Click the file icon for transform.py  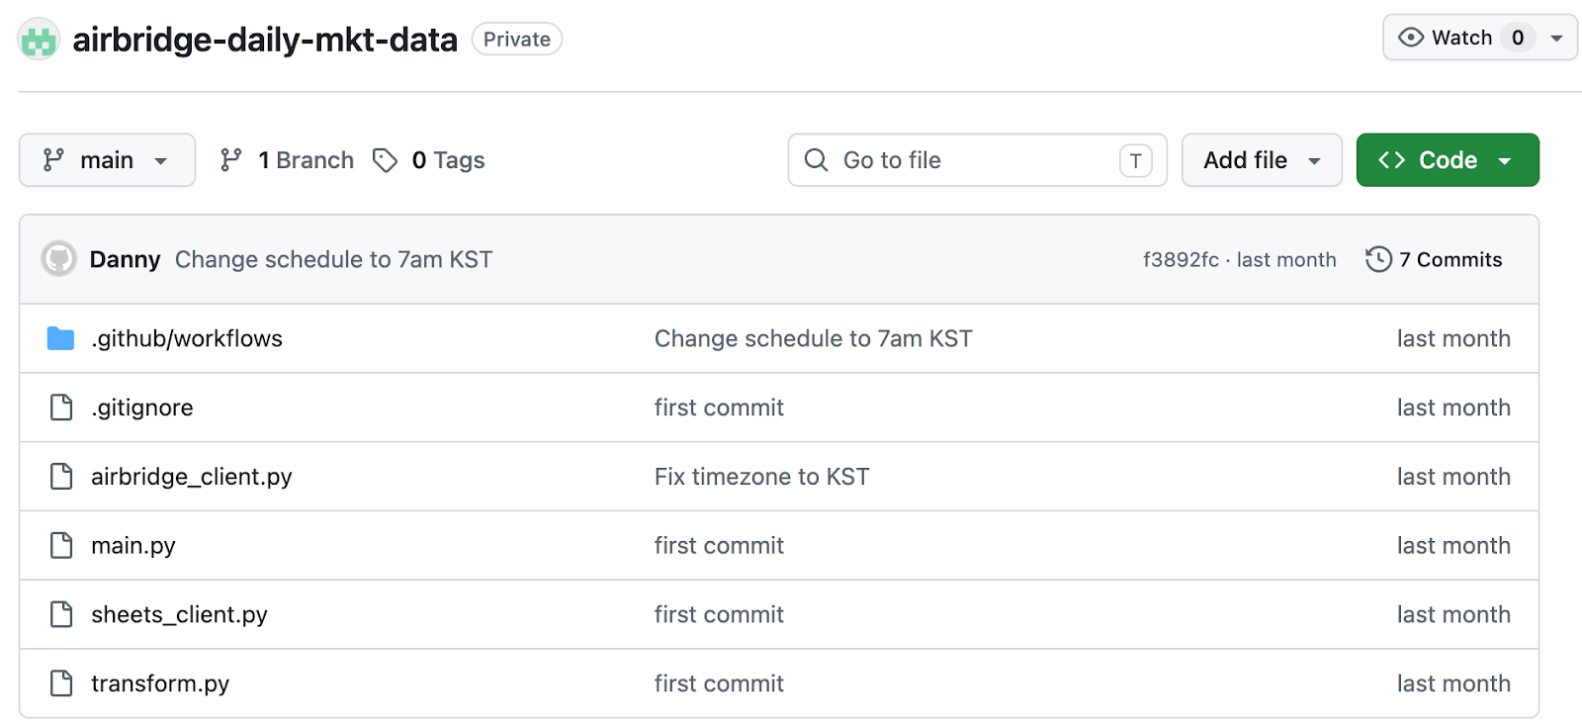(x=61, y=683)
